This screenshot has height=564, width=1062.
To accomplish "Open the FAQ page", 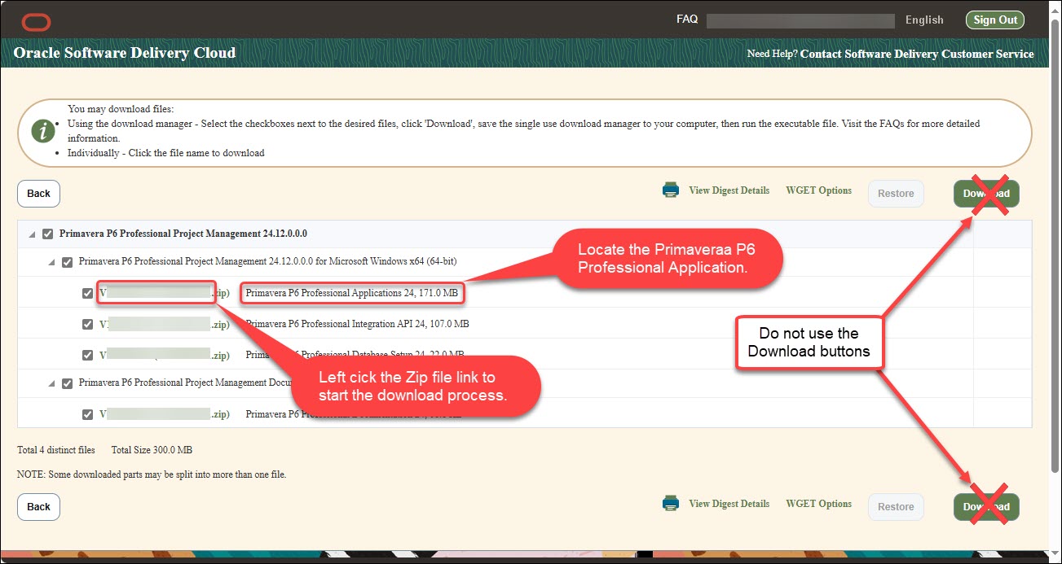I will [686, 18].
